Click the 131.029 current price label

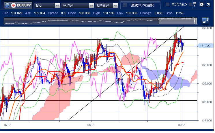click(x=205, y=46)
